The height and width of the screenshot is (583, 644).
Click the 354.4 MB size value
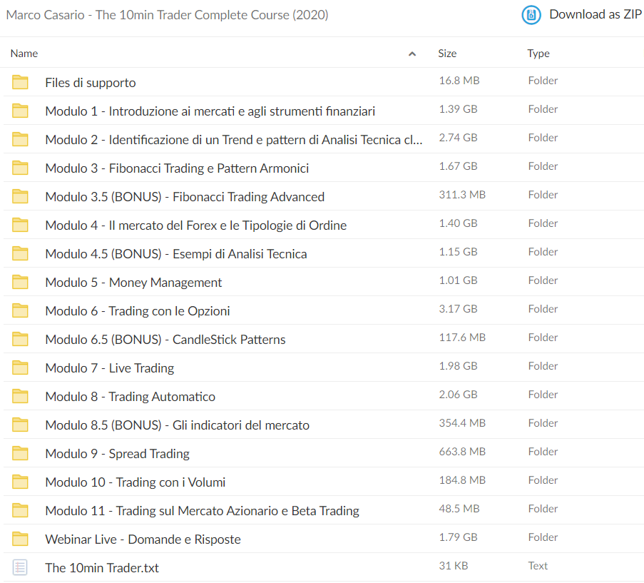(x=462, y=423)
